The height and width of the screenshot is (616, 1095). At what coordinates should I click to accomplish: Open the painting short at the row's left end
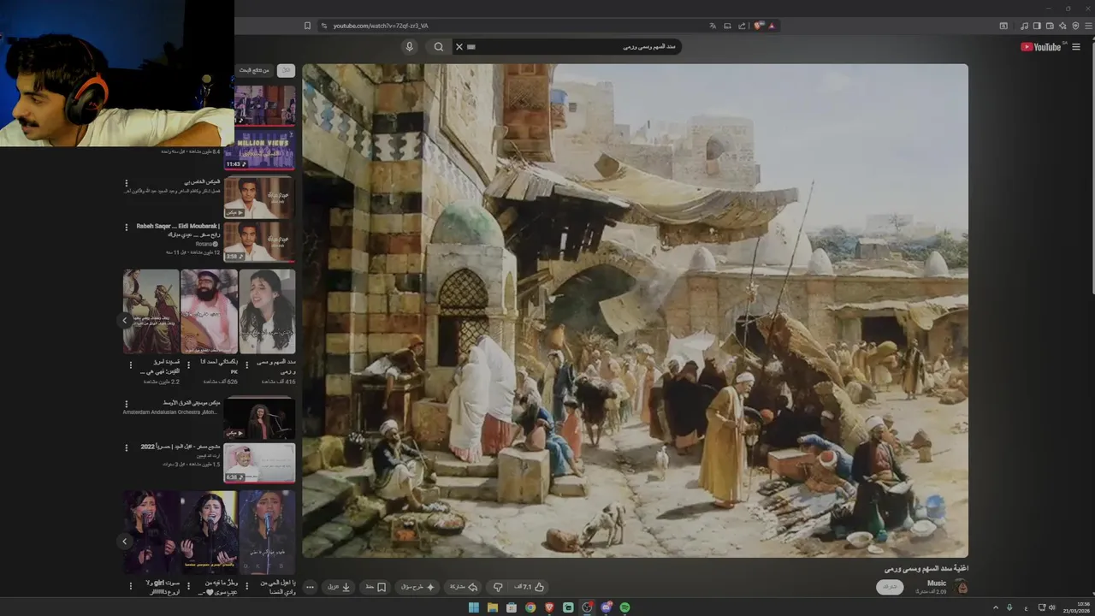coord(151,311)
